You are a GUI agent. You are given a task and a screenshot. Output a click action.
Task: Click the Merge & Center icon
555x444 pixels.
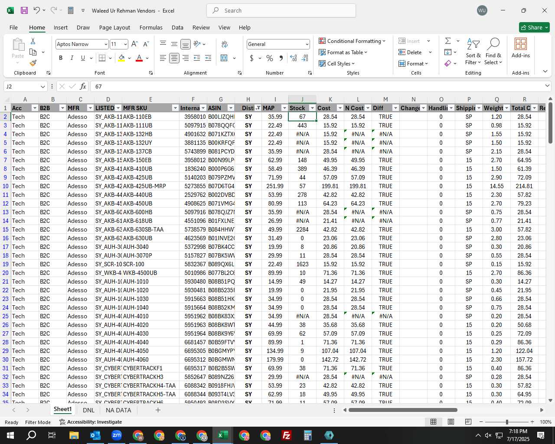point(224,58)
